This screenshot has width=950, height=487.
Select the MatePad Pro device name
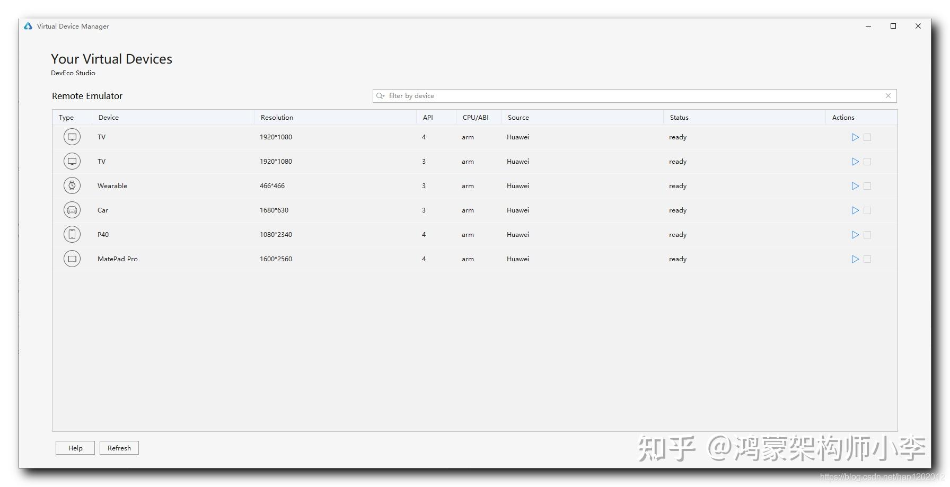[x=118, y=259]
